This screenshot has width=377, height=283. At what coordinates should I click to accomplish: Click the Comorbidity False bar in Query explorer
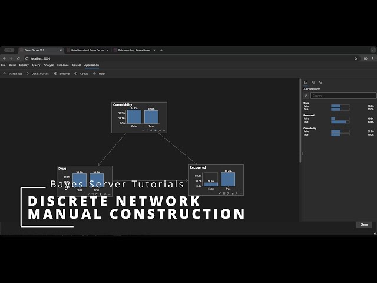[340, 131]
